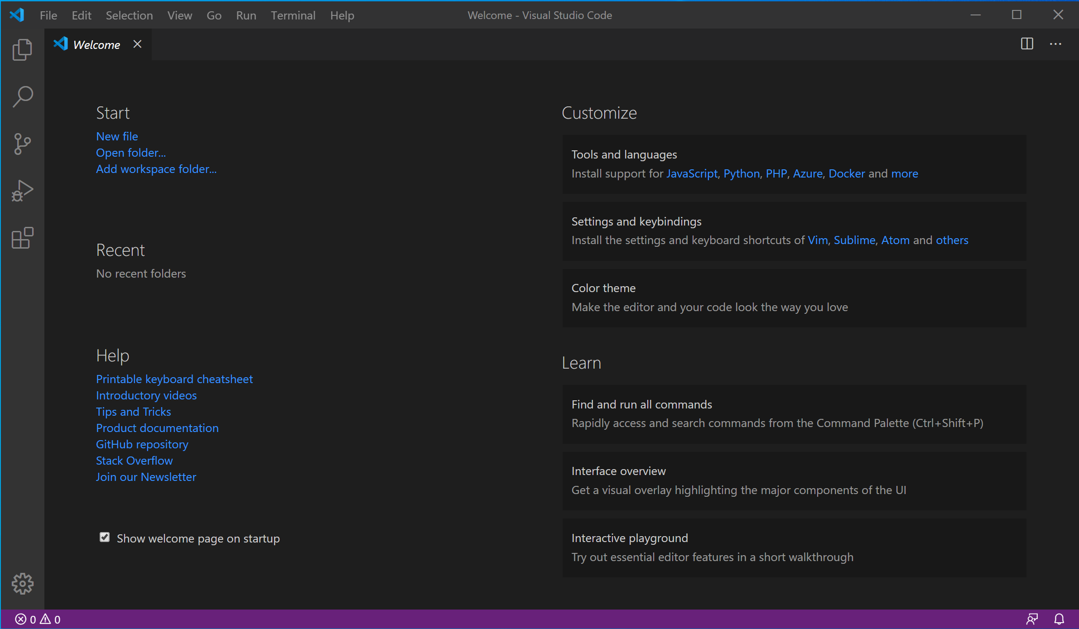Open the More Actions ellipsis menu
Image resolution: width=1079 pixels, height=629 pixels.
coord(1055,44)
